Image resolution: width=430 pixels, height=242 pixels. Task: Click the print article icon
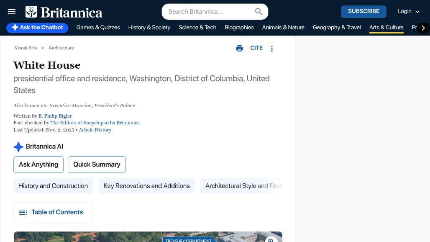[x=239, y=48]
